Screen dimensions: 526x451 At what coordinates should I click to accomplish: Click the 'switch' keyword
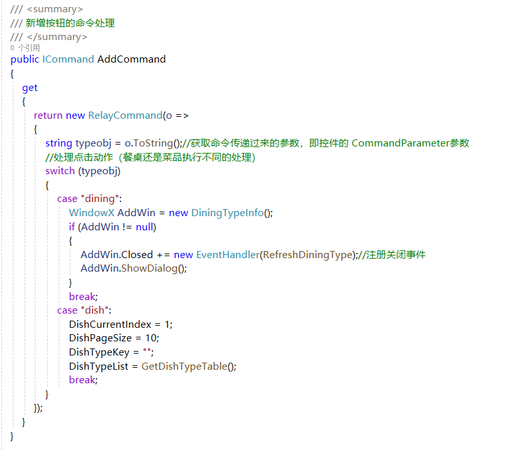pyautogui.click(x=60, y=171)
